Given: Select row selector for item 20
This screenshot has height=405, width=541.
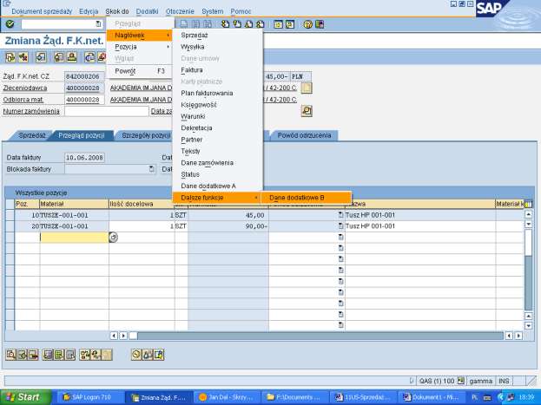Looking at the screenshot, I should point(10,226).
